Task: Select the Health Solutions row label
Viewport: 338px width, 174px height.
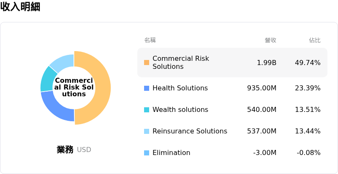Action: (180, 88)
